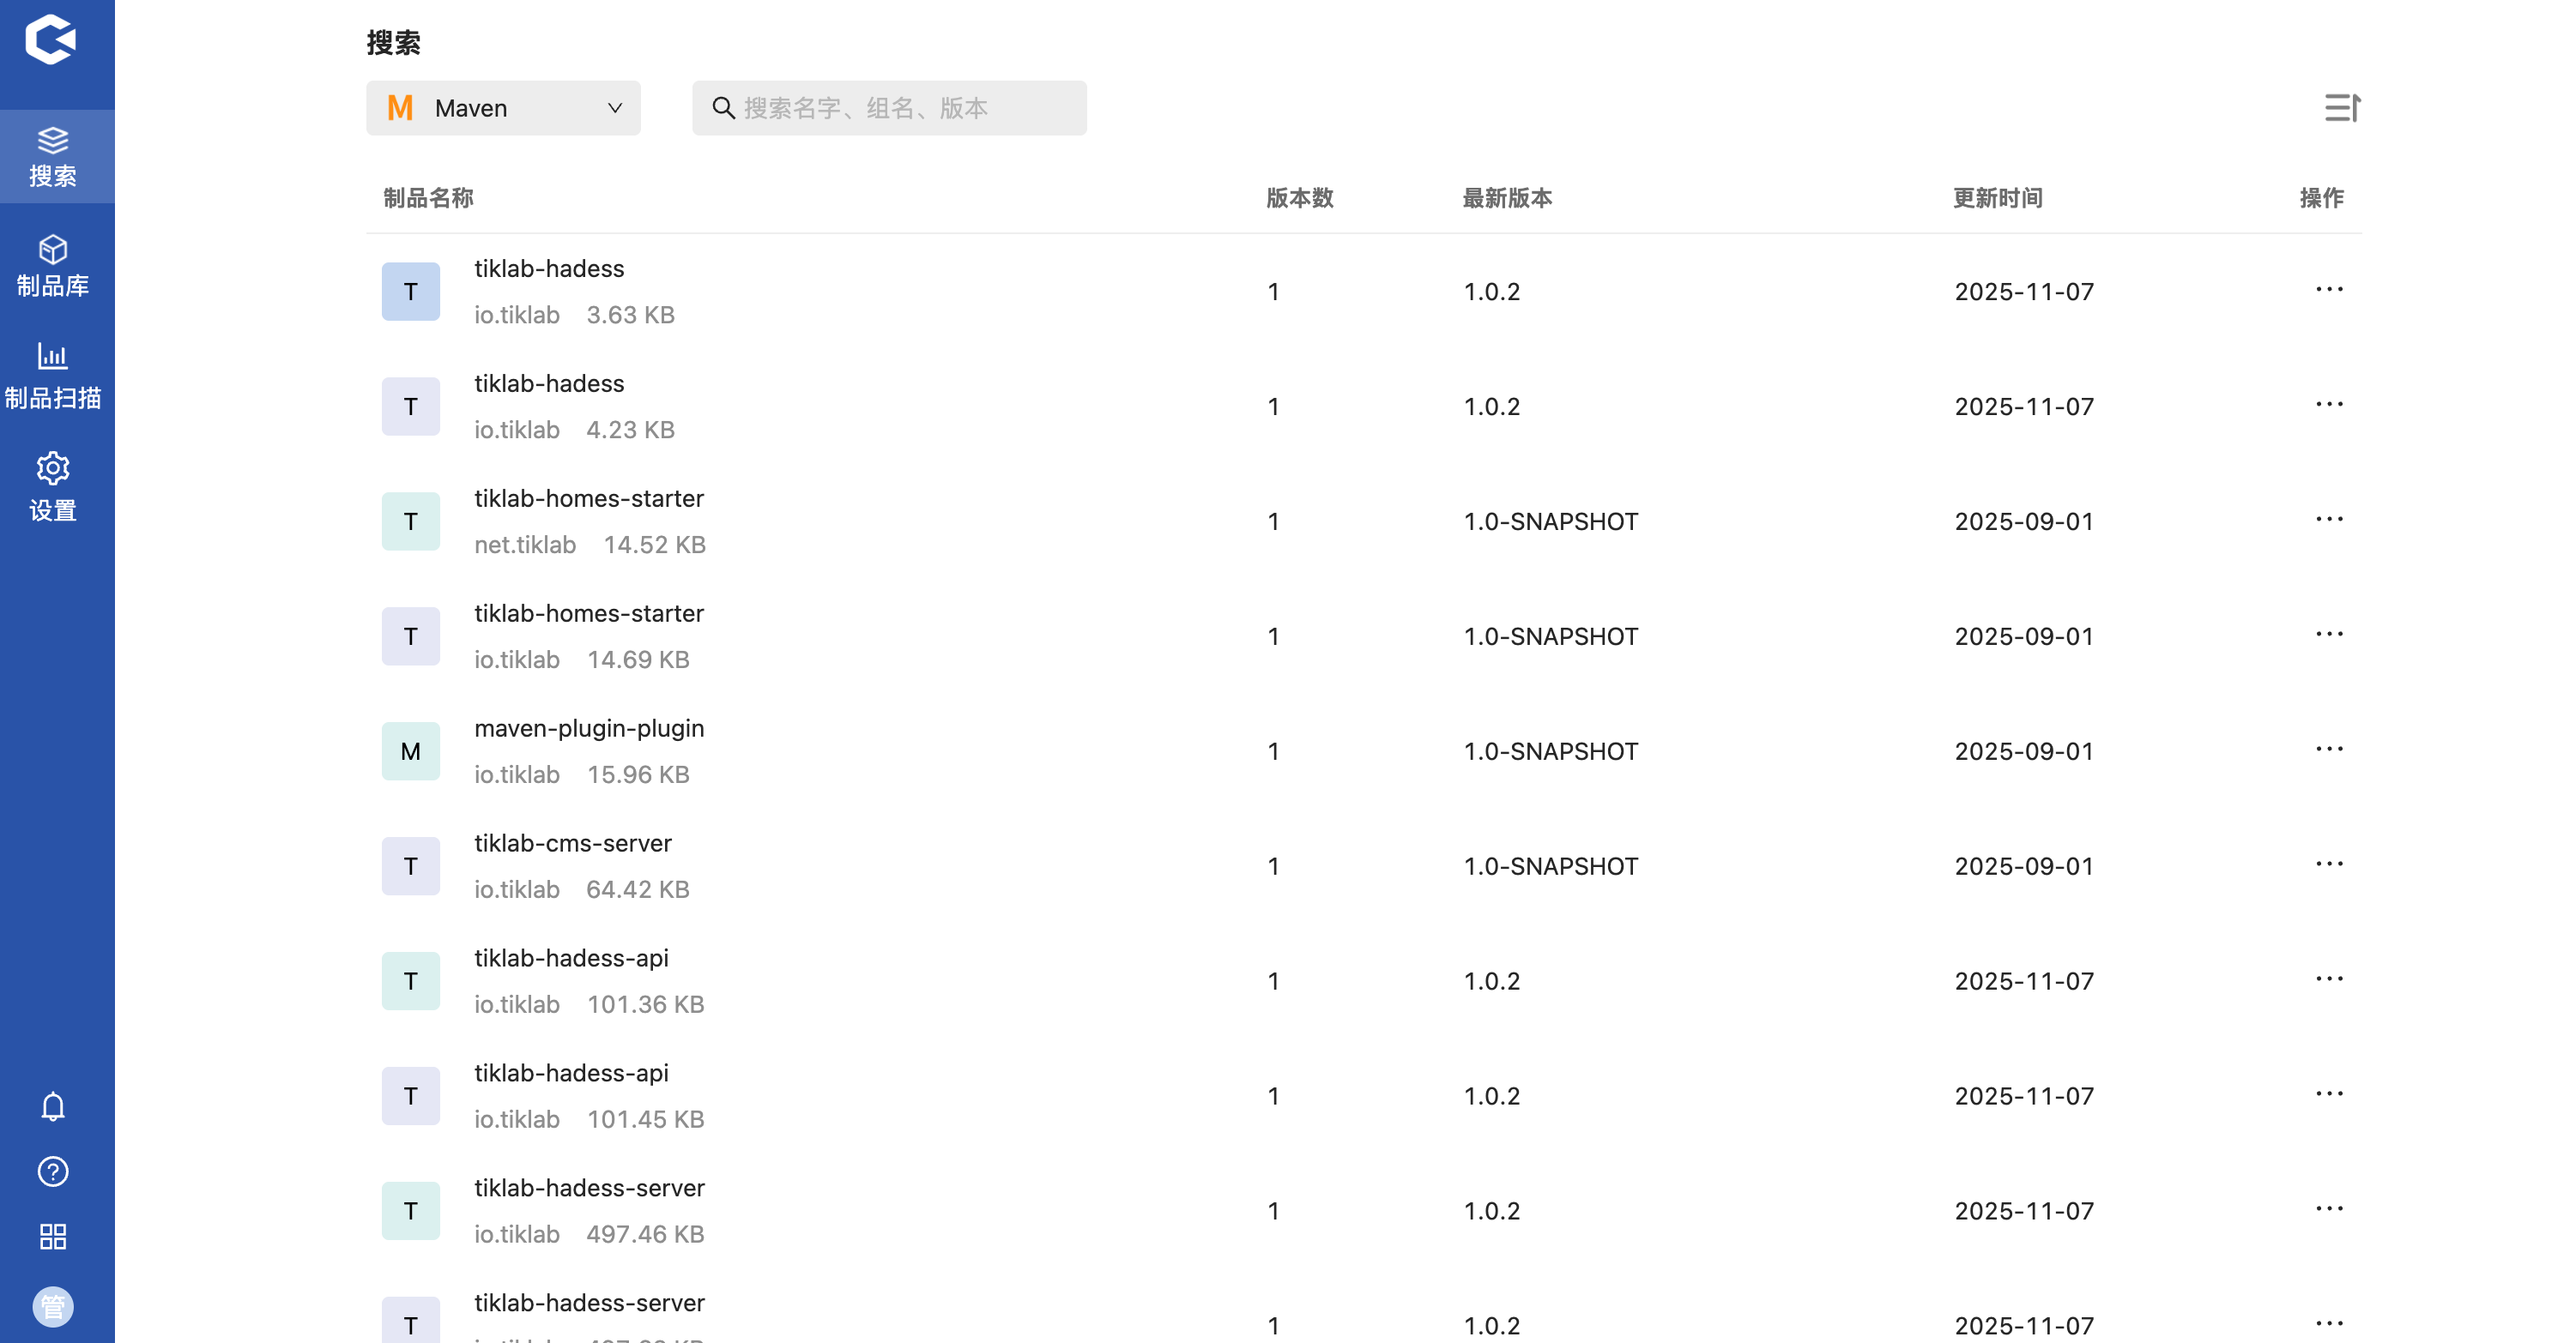Click the user avatar at bottom

click(x=53, y=1306)
